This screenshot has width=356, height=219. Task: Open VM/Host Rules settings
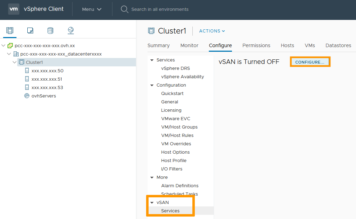[x=177, y=135]
